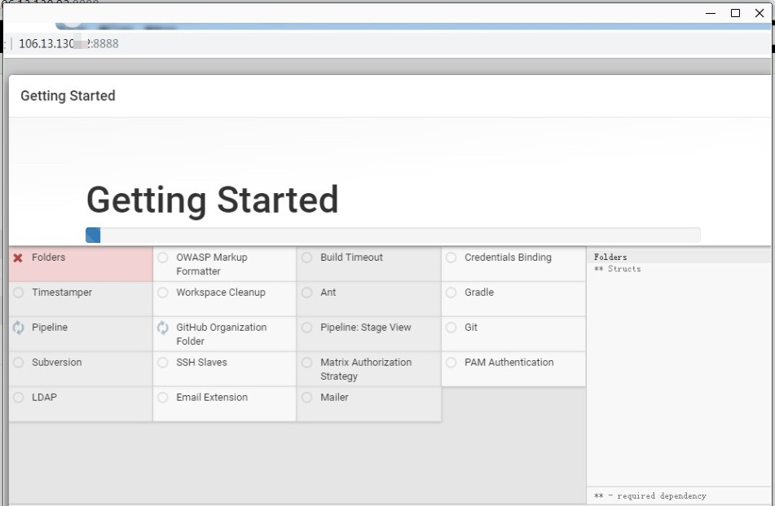Click the spinner icon for GitHub Organization Folder
The image size is (775, 506).
[x=163, y=328]
